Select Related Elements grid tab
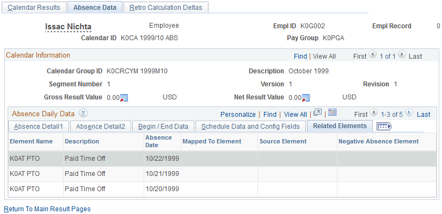 (340, 125)
